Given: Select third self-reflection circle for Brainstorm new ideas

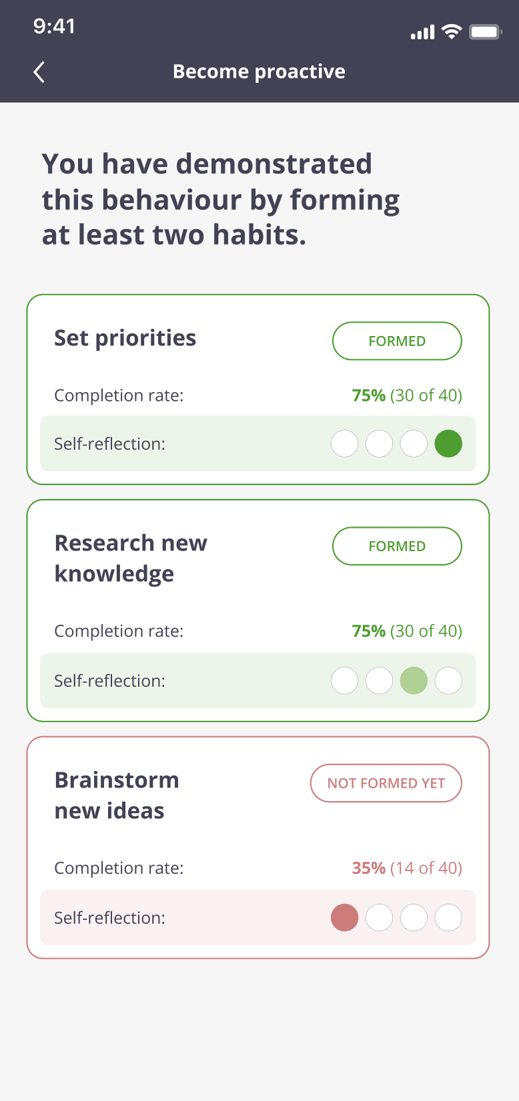Looking at the screenshot, I should pos(414,918).
